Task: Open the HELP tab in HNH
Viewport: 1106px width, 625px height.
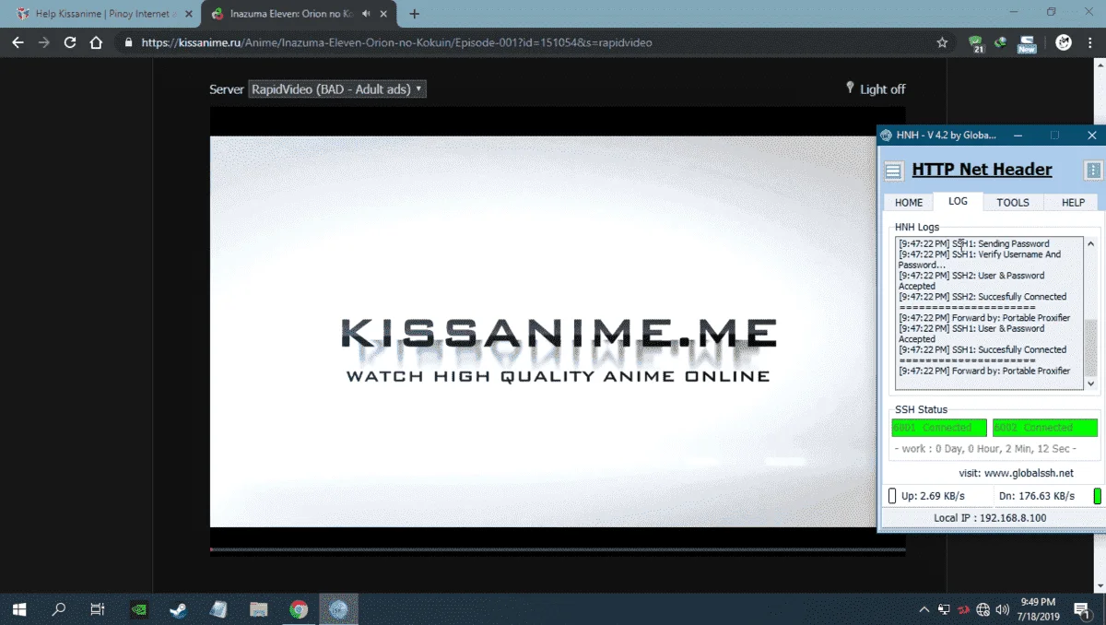Action: tap(1073, 202)
